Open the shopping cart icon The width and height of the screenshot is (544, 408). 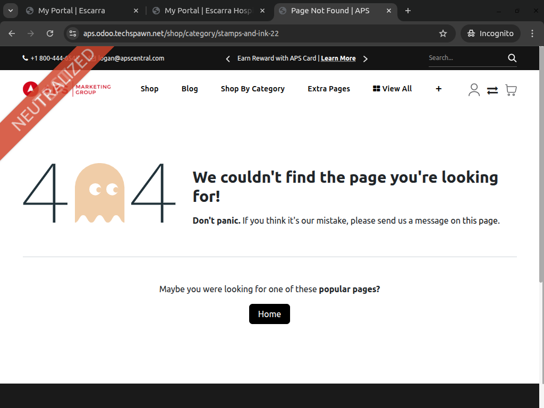tap(511, 90)
